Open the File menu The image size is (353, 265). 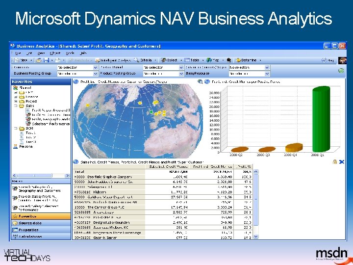click(x=18, y=53)
